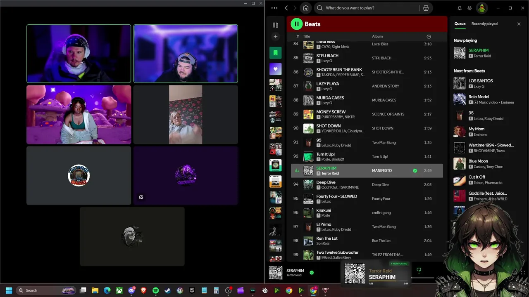Open the Spotify three-dot menu
The image size is (529, 297).
coord(274,8)
